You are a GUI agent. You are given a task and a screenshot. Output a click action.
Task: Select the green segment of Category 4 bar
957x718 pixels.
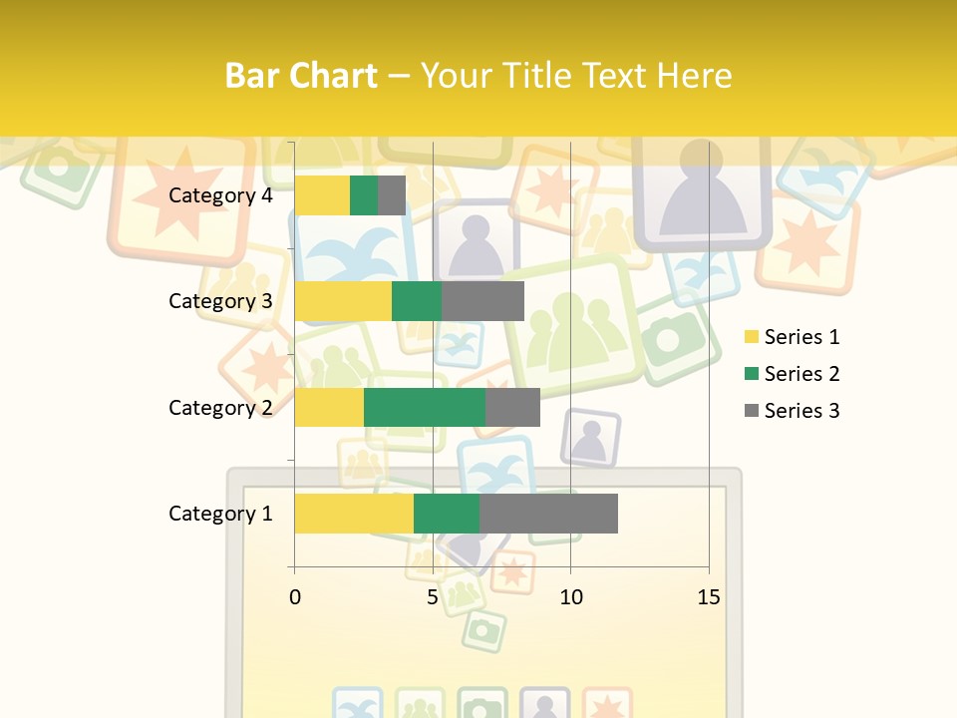click(364, 195)
